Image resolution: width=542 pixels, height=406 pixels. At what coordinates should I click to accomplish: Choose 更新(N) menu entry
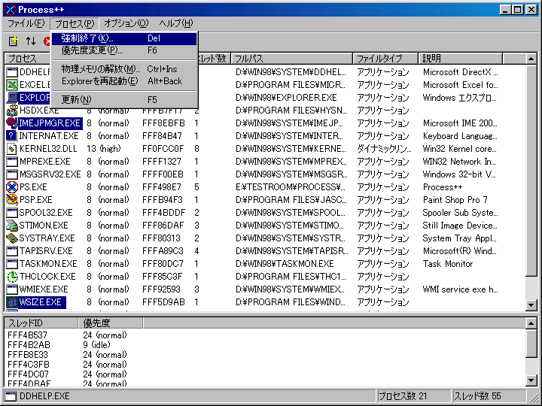coord(124,100)
